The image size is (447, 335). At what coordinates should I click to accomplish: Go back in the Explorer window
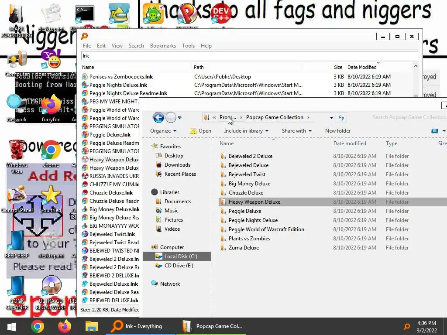click(158, 117)
